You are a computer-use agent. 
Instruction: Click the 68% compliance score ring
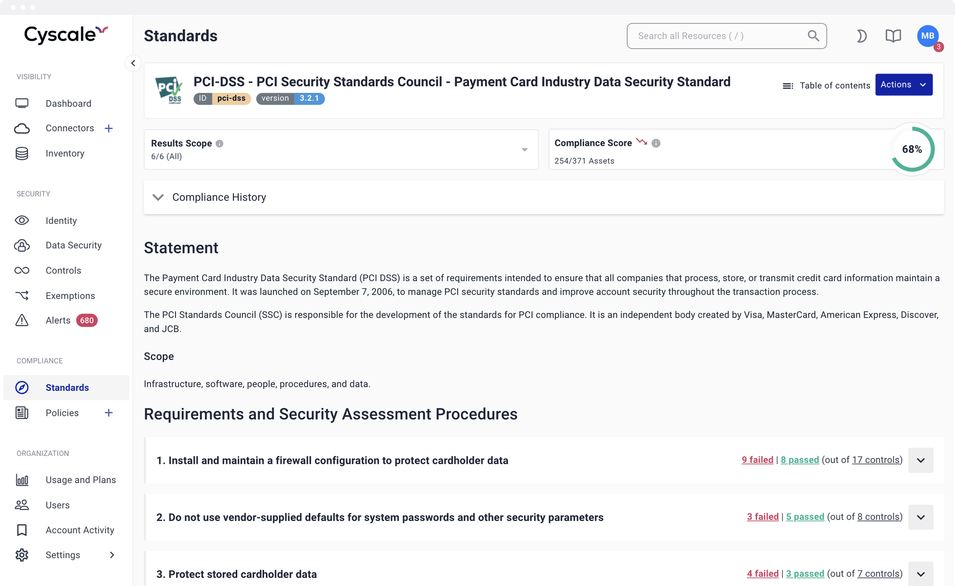pyautogui.click(x=912, y=149)
